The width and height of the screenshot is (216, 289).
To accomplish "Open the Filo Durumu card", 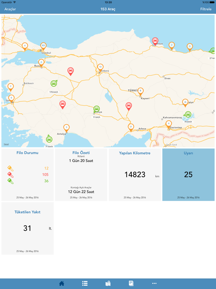I will coord(27,175).
